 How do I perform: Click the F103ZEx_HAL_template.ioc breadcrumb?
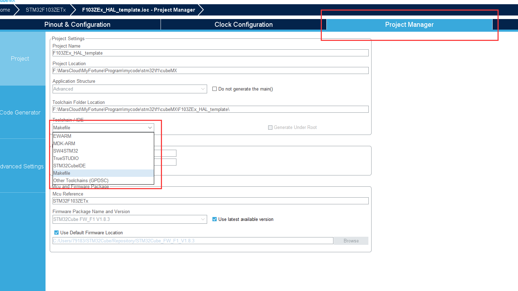[138, 10]
